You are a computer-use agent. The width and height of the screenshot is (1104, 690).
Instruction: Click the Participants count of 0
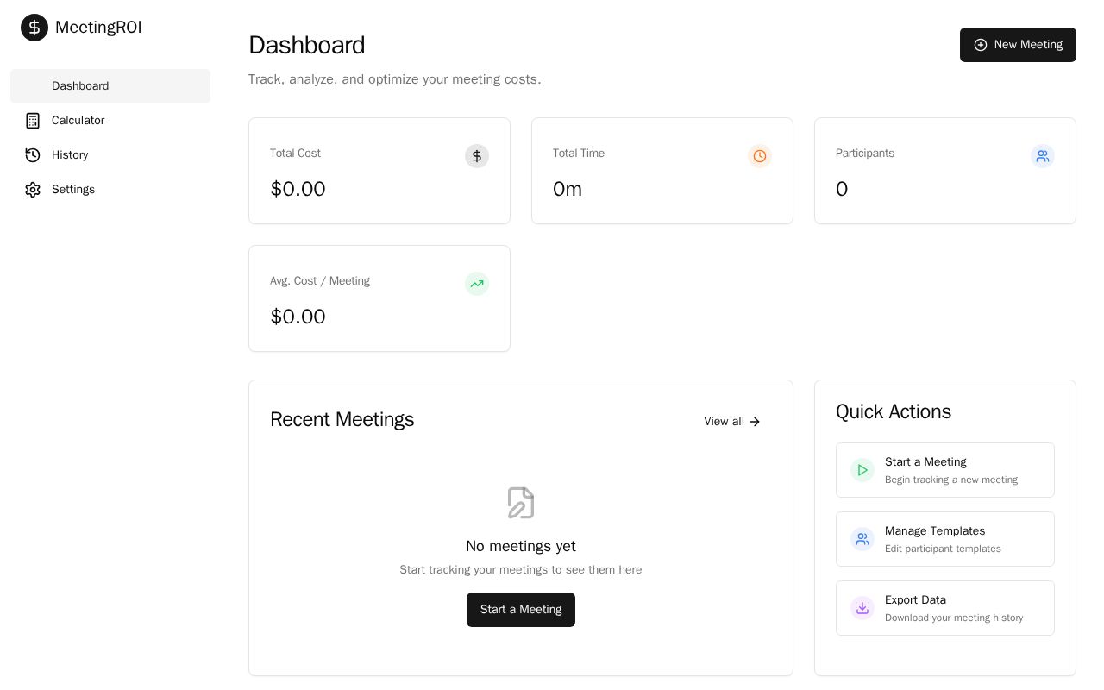tap(842, 189)
